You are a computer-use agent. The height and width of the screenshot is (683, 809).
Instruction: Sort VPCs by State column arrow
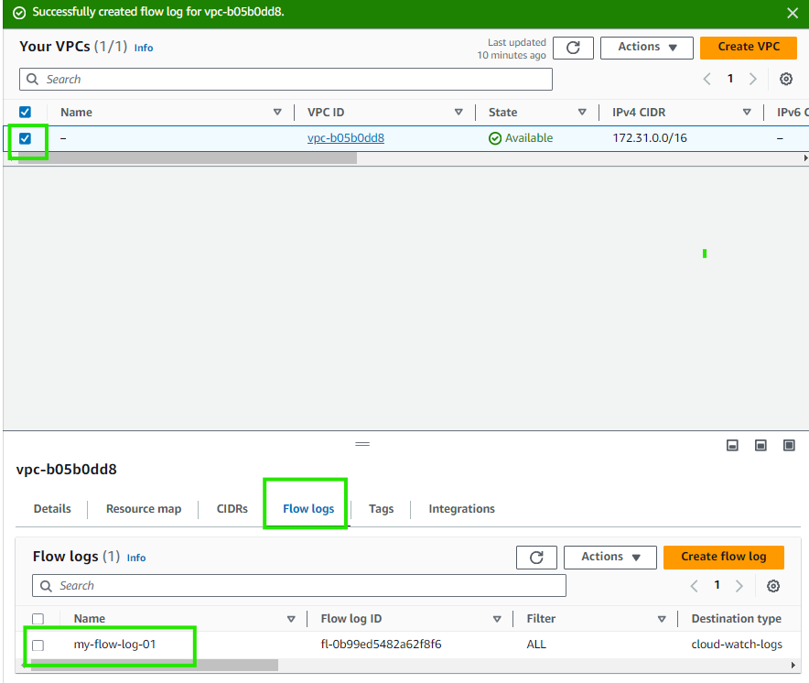click(x=582, y=113)
